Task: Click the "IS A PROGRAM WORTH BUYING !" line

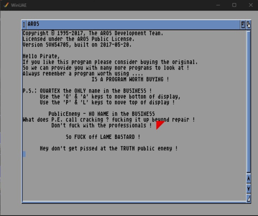Action: (130, 79)
